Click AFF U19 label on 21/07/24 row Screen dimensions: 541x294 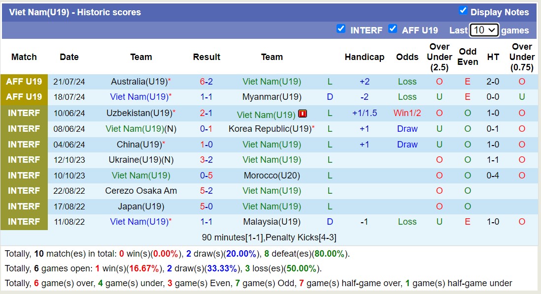point(24,82)
